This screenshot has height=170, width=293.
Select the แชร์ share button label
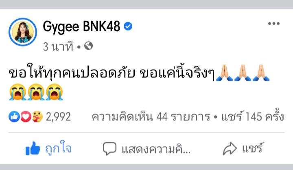(x=253, y=148)
